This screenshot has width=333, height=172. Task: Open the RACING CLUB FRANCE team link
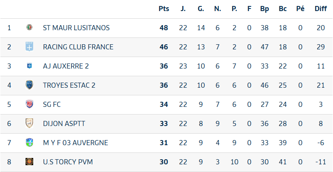[78, 47]
